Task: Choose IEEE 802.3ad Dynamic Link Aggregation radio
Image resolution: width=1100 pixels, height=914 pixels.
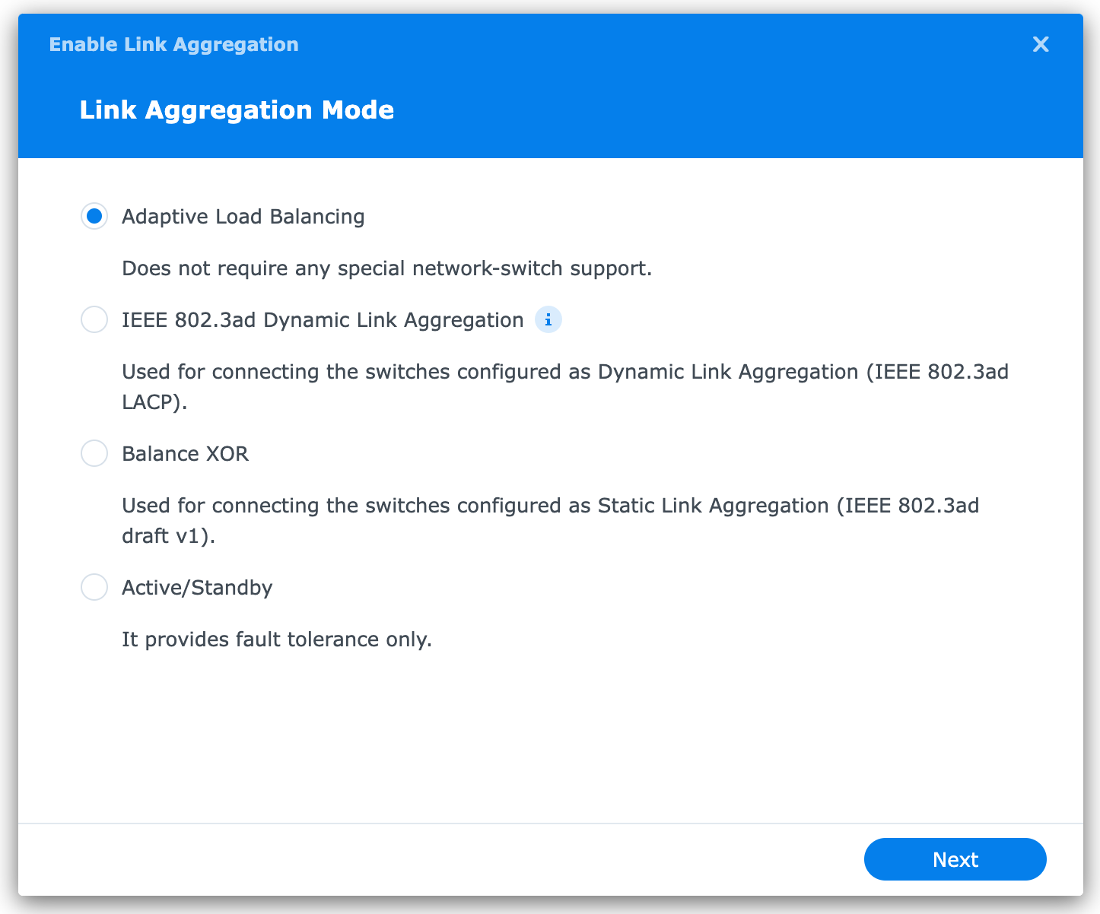Action: tap(94, 320)
